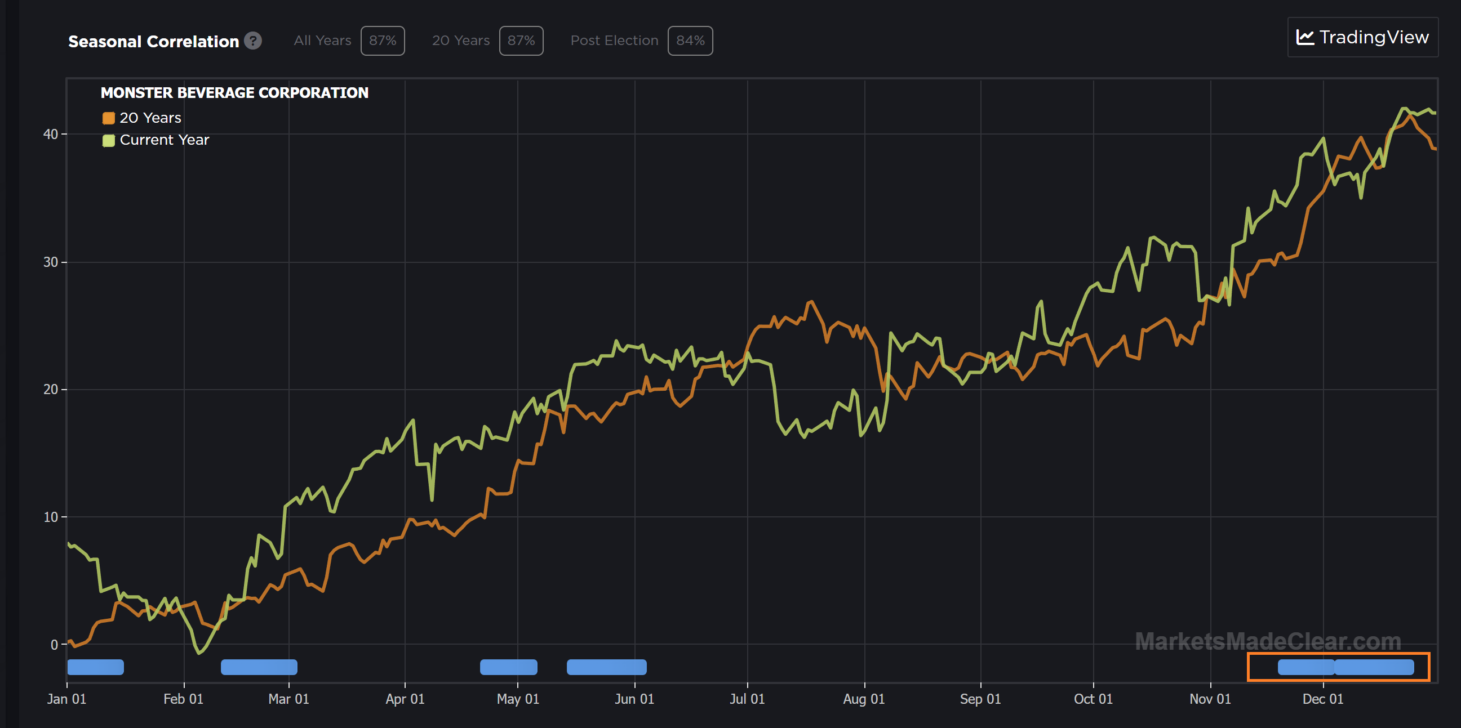Click the MarketsMadeClear.com watermark link
The width and height of the screenshot is (1461, 728).
coord(1268,641)
